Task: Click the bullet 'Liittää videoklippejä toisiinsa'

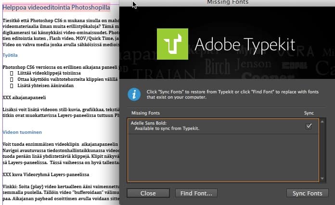Action: pos(49,73)
